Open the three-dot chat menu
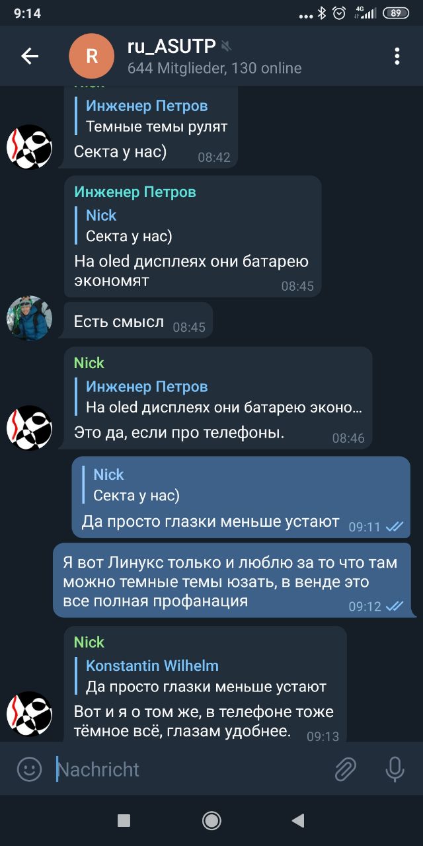 tap(397, 56)
